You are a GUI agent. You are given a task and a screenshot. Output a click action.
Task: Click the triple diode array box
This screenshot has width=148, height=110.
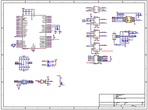click(x=125, y=41)
